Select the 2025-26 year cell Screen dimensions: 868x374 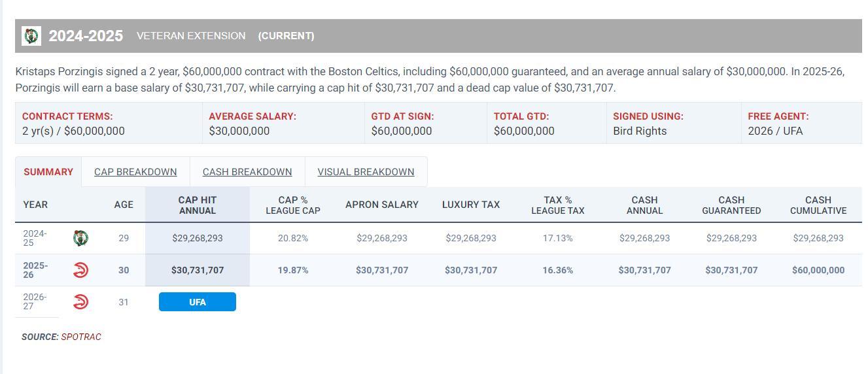click(35, 270)
